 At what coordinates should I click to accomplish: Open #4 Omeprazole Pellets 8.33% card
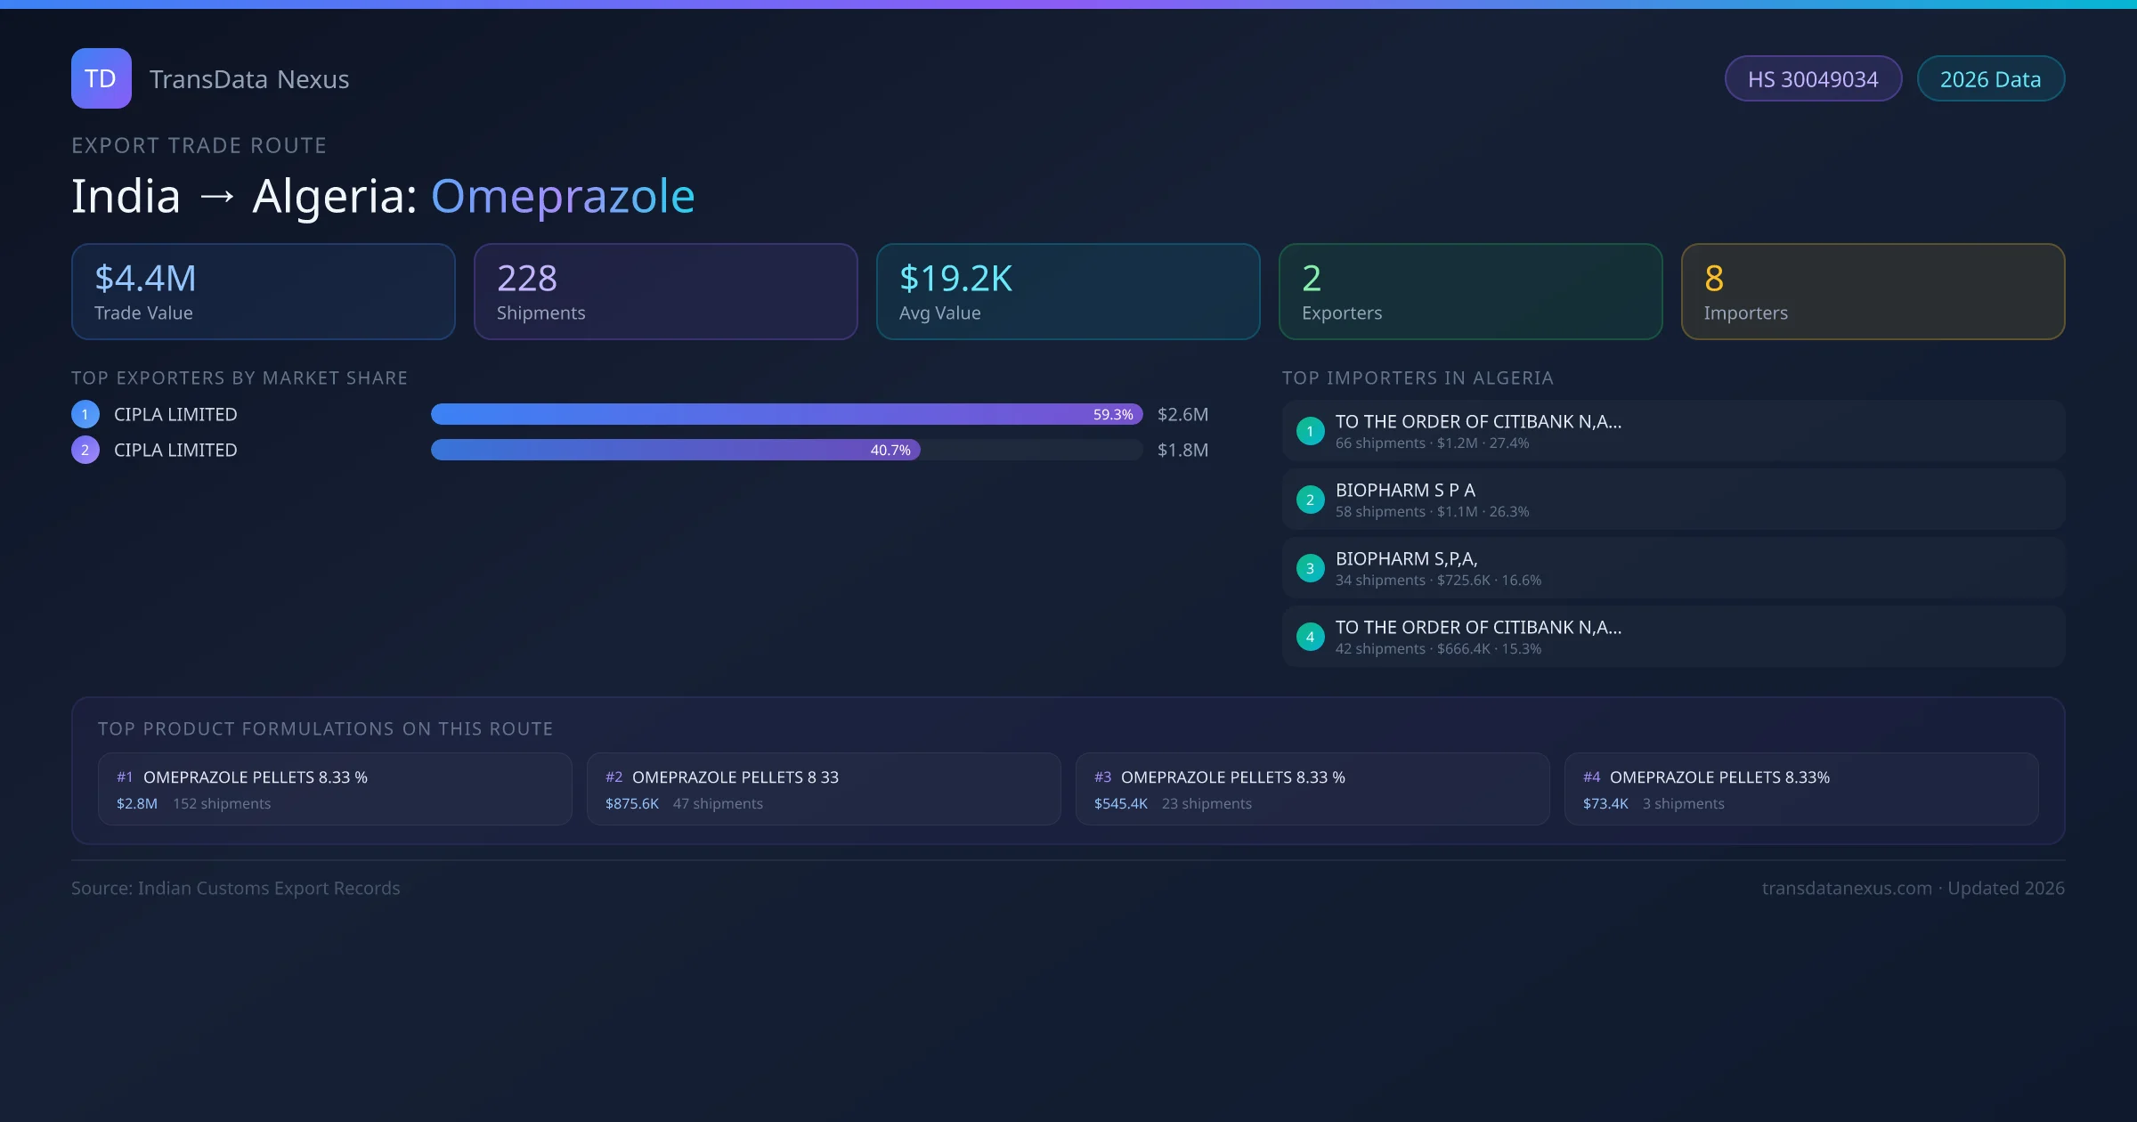[1800, 789]
